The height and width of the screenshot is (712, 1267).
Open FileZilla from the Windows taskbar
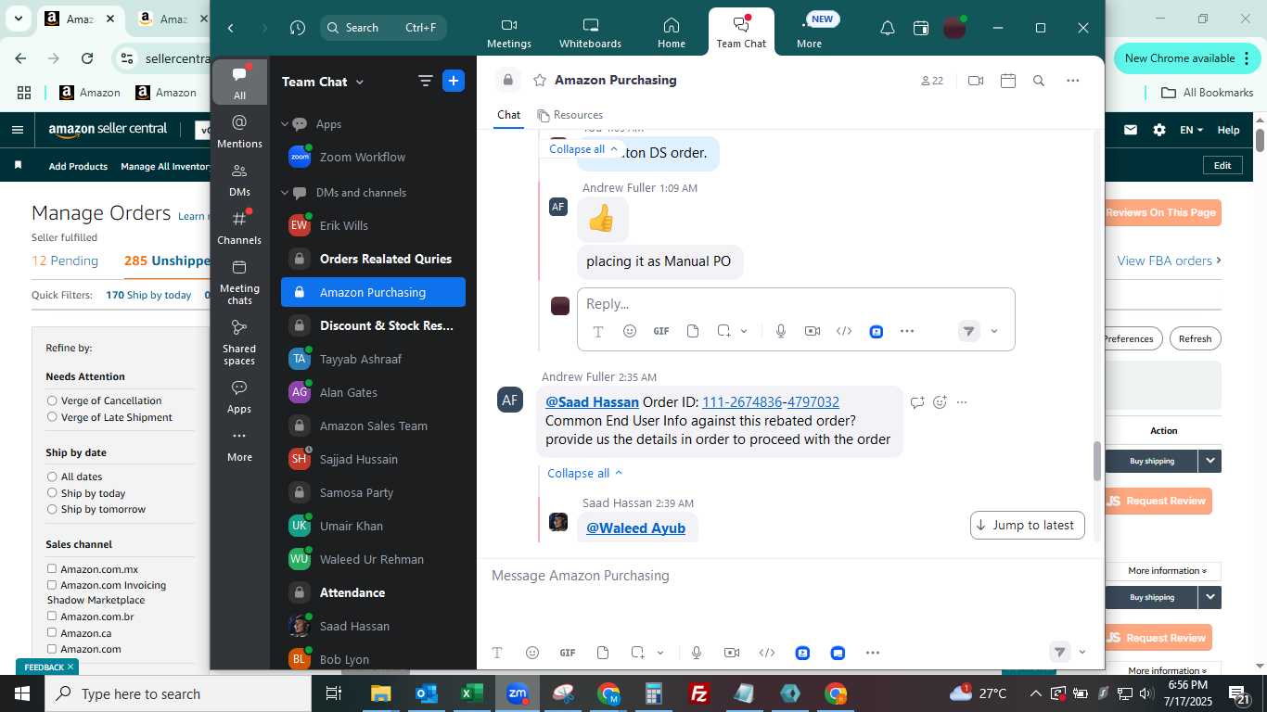(699, 693)
